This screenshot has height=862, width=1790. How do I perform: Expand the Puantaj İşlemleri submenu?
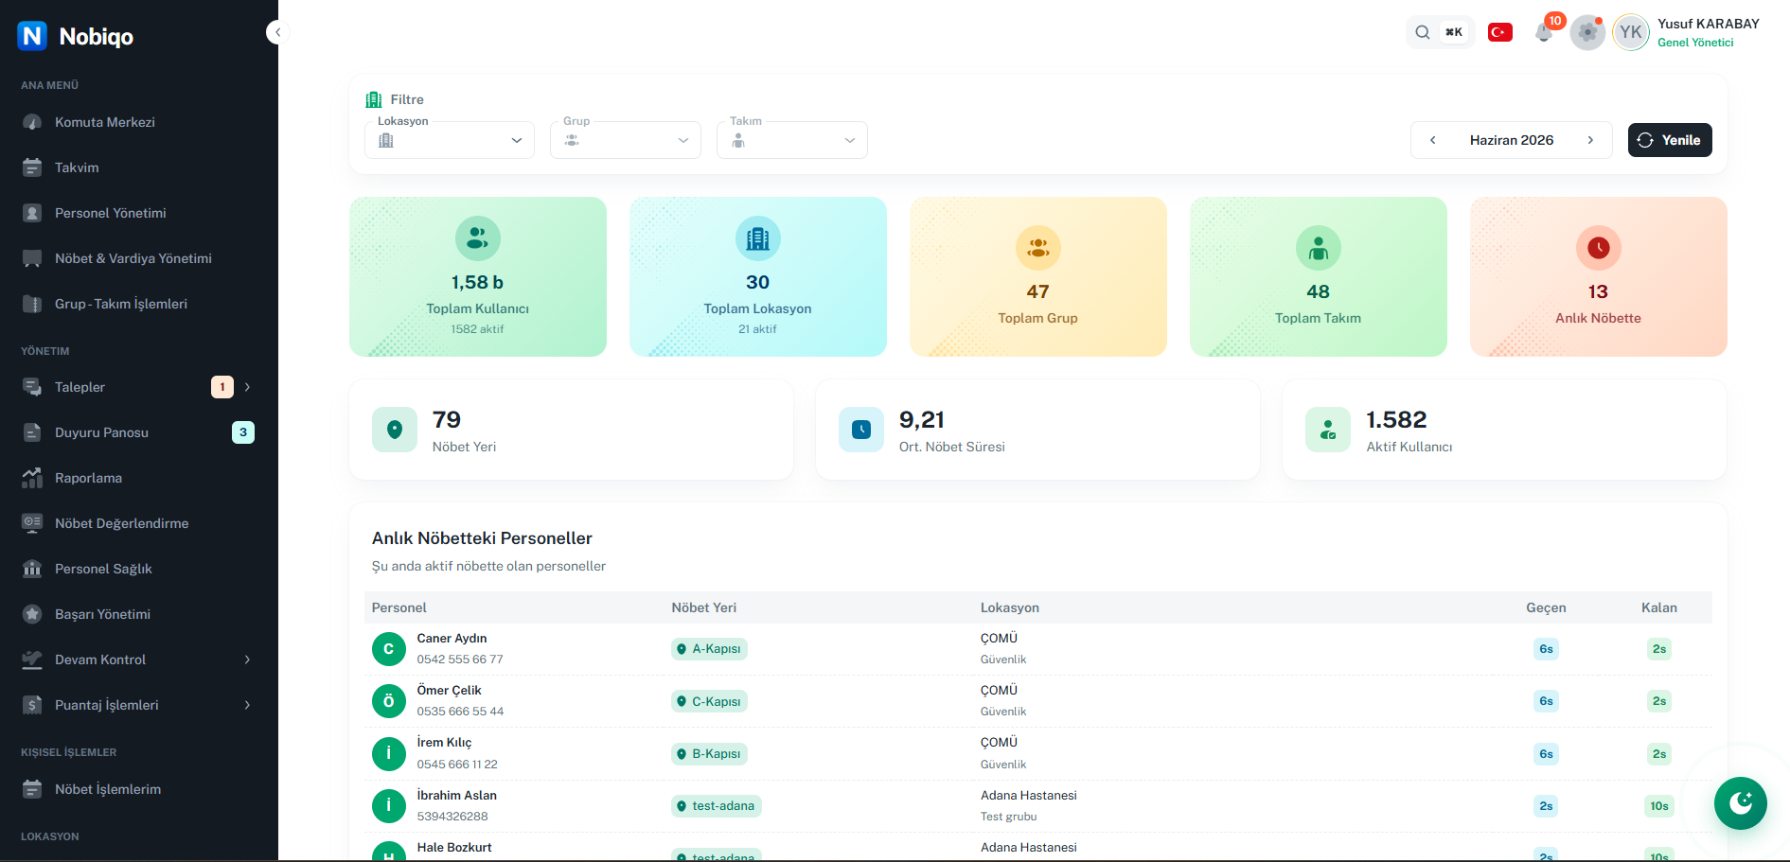coord(247,705)
